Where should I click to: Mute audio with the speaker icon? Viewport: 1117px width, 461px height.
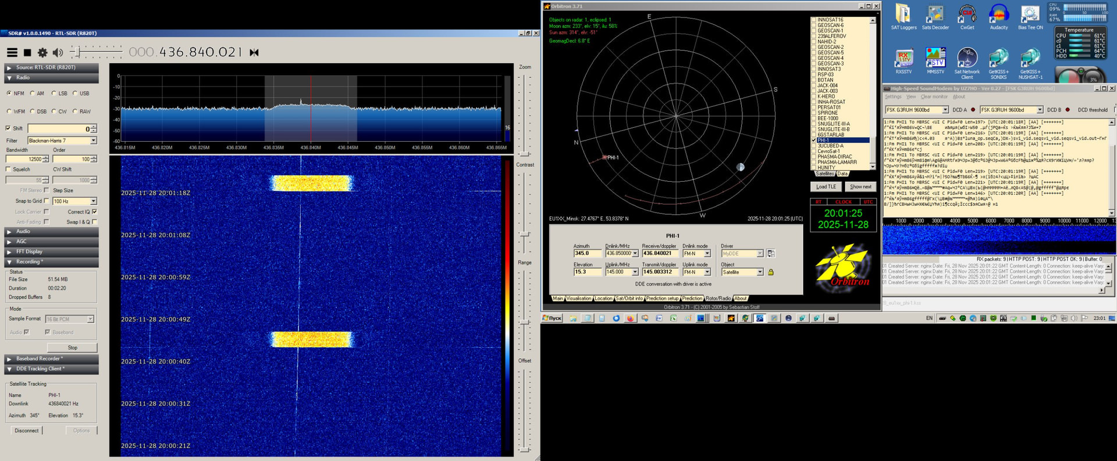(58, 52)
